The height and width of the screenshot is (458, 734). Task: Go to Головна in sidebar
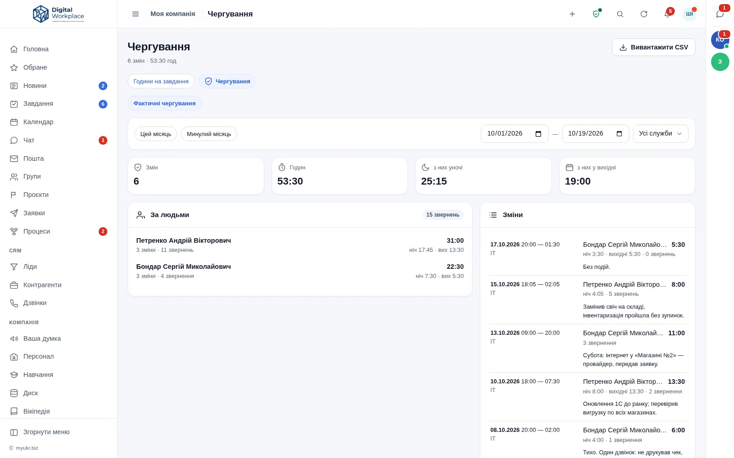click(x=58, y=49)
